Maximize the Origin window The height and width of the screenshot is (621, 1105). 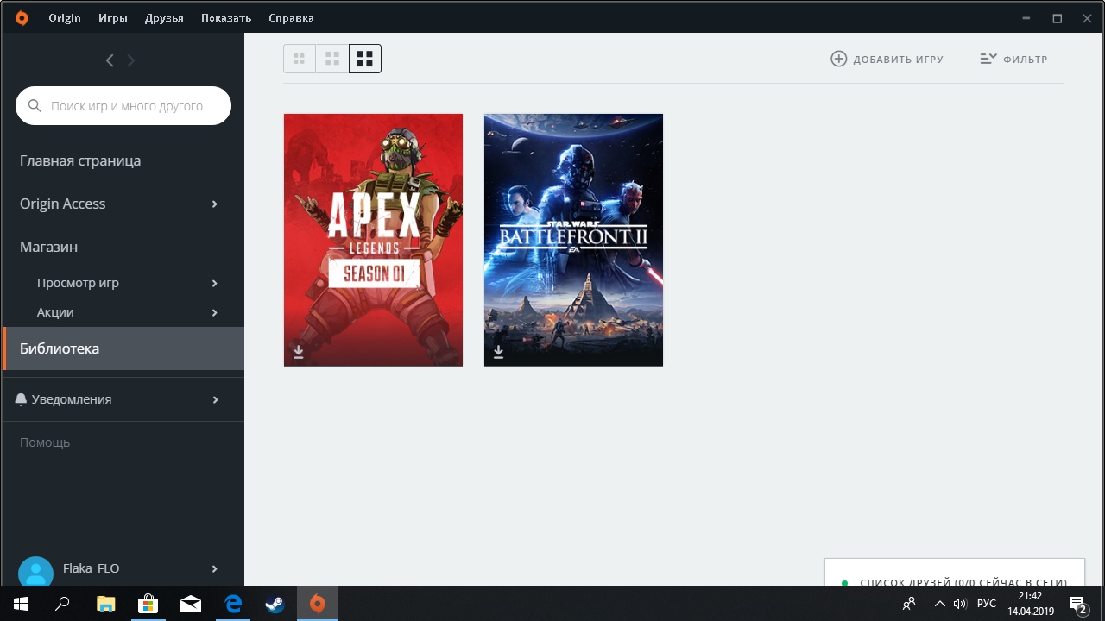[1057, 18]
